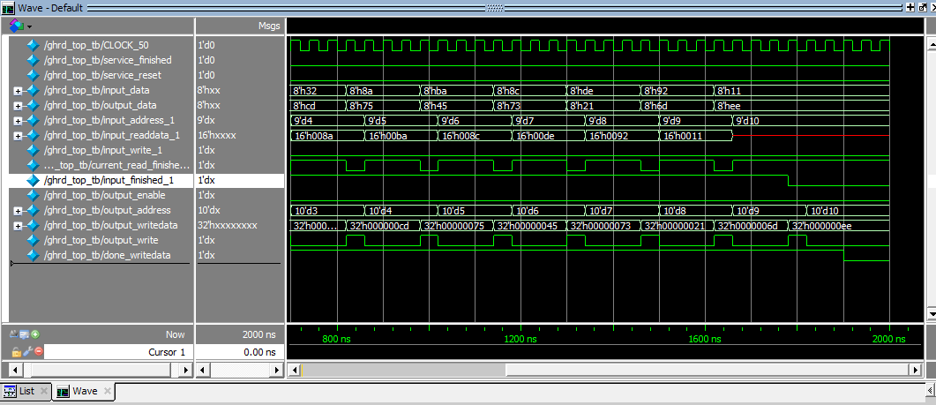Select the 8'hee value on output_data waveform
936x405 pixels.
pyautogui.click(x=729, y=106)
